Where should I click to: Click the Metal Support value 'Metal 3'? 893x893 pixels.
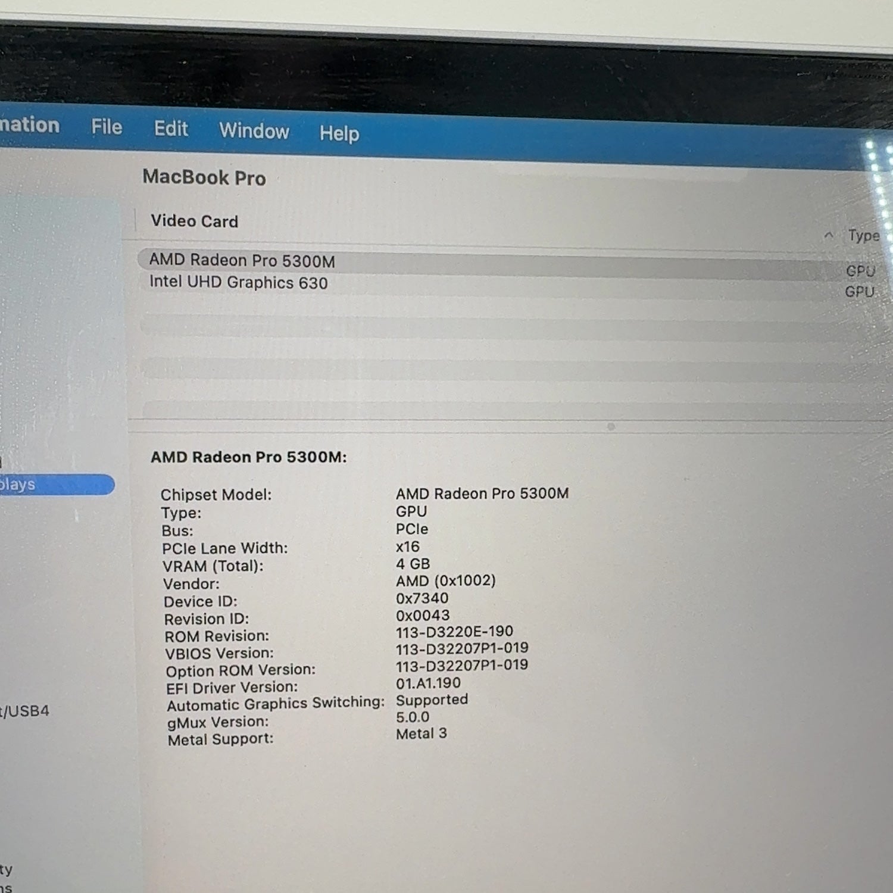(421, 733)
